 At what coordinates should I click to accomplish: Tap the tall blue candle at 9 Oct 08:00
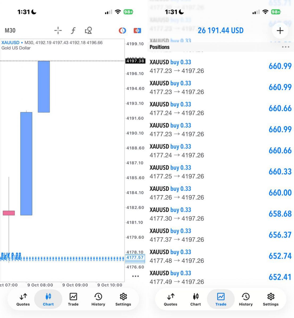[x=26, y=164]
